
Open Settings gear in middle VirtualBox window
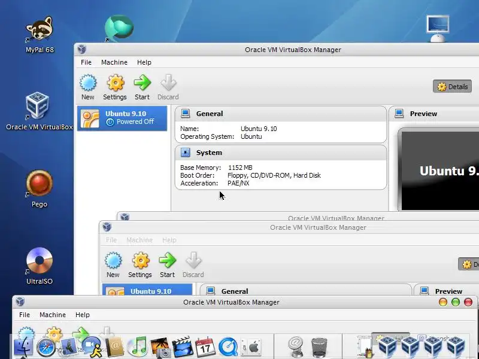click(x=140, y=264)
